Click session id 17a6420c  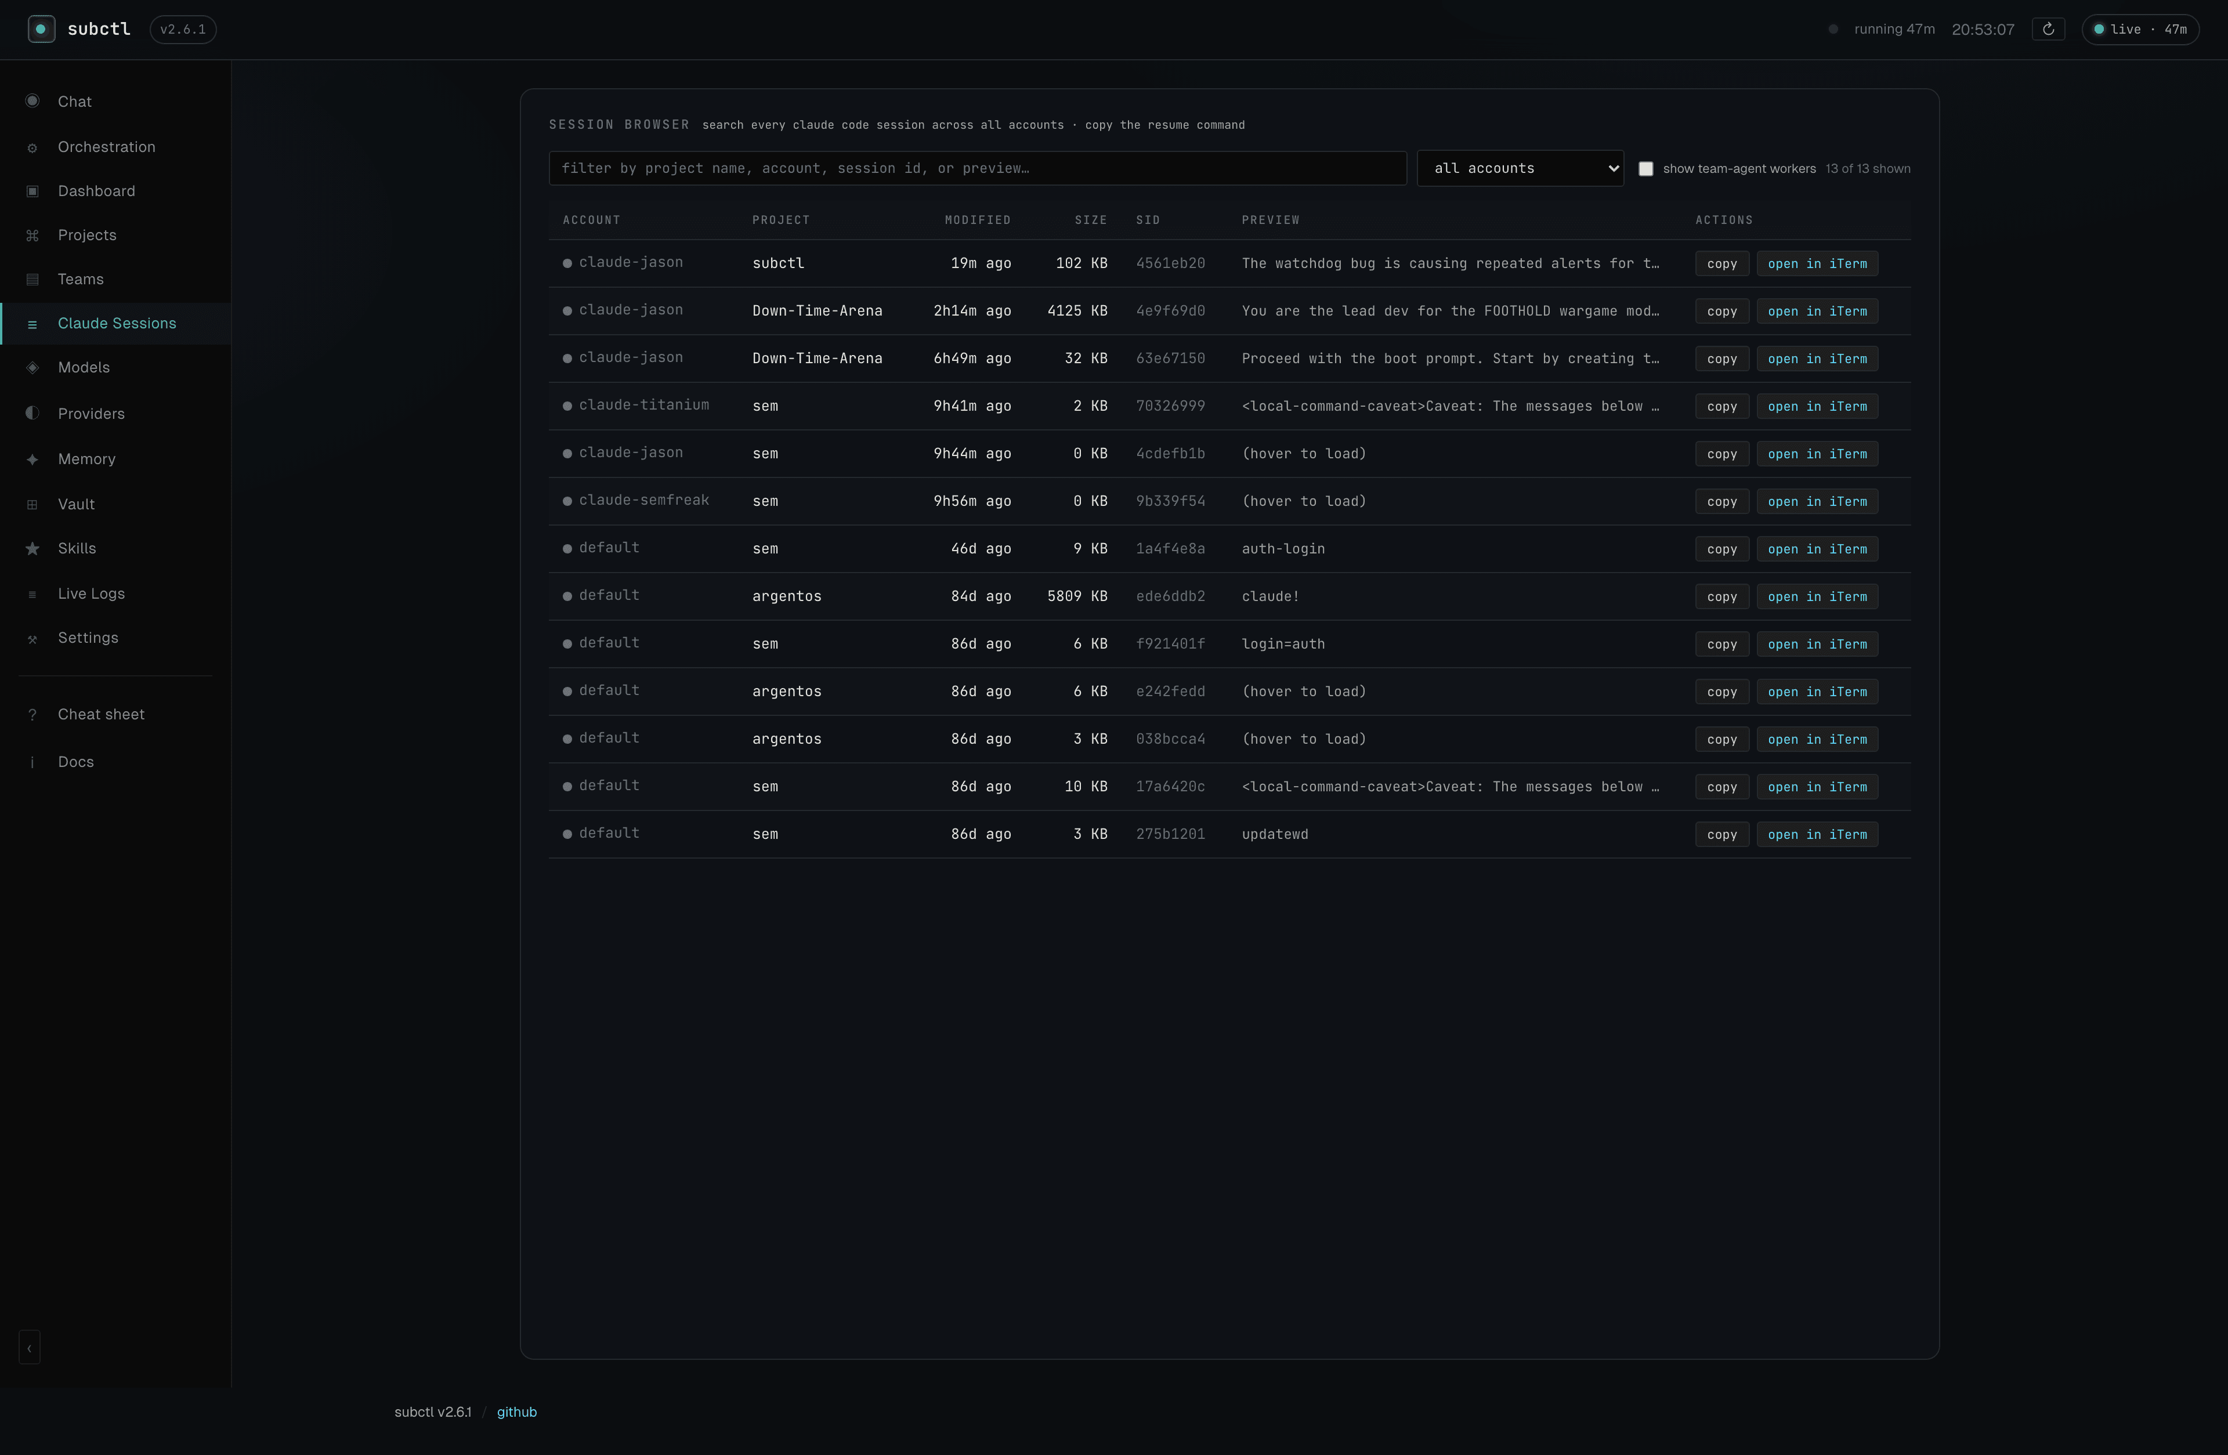point(1170,787)
